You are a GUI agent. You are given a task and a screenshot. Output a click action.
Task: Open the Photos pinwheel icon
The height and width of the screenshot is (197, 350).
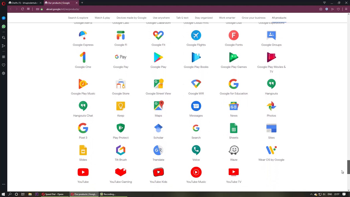271,106
